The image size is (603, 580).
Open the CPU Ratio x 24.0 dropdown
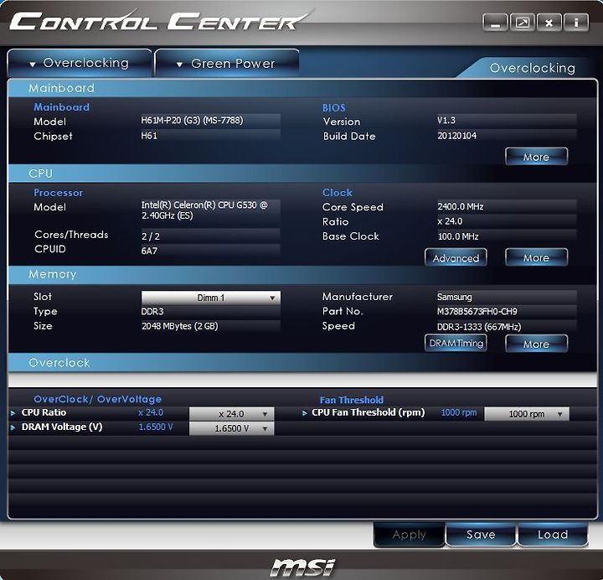[231, 414]
